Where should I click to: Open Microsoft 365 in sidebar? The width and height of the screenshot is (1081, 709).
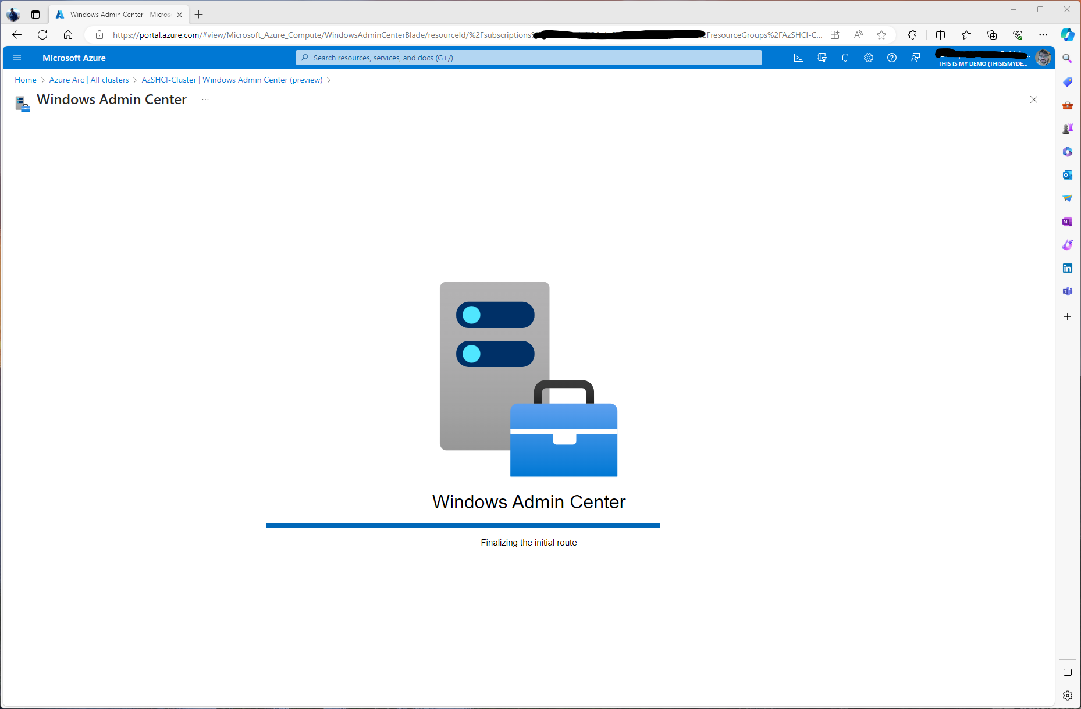(x=1067, y=152)
